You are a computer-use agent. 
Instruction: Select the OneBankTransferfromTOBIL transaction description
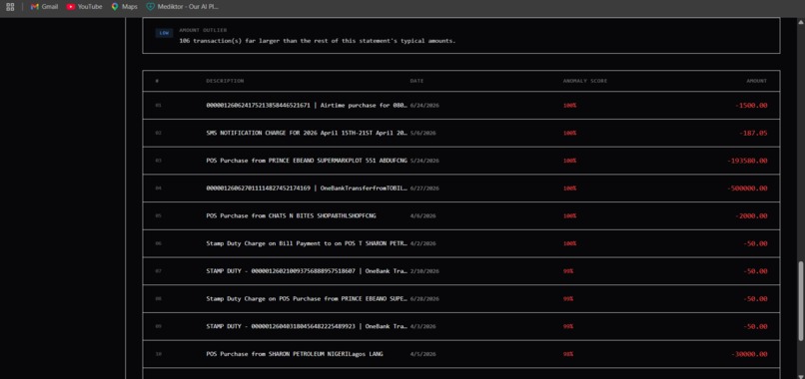pos(307,189)
